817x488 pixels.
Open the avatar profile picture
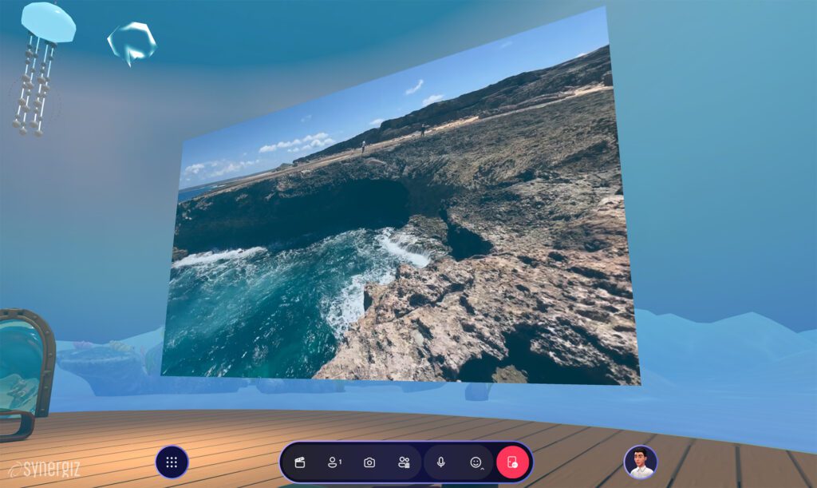click(641, 462)
